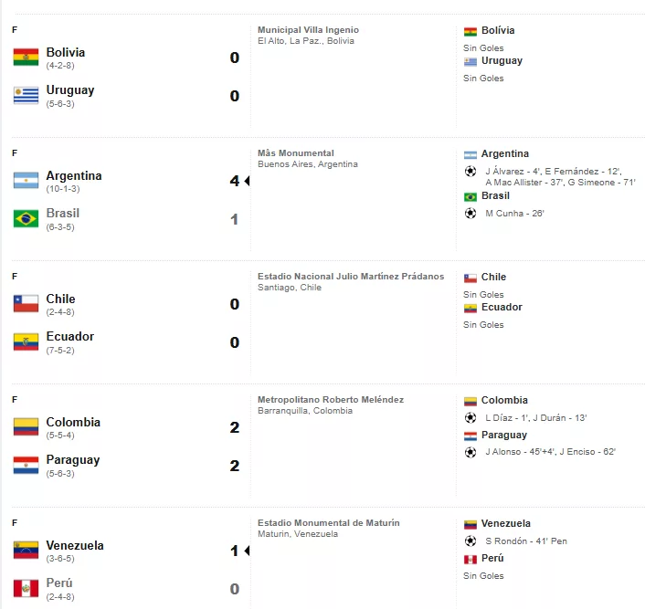Click the soccer ball icon beside J Álvarez goals

pos(471,171)
